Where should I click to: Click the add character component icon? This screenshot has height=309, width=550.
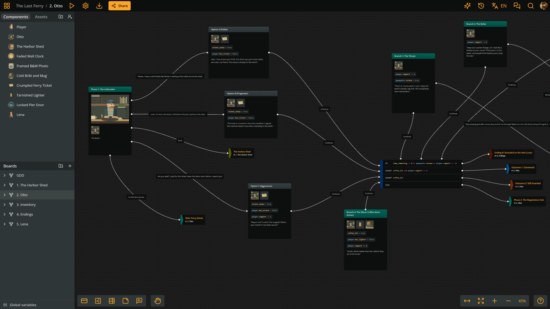pyautogui.click(x=70, y=17)
